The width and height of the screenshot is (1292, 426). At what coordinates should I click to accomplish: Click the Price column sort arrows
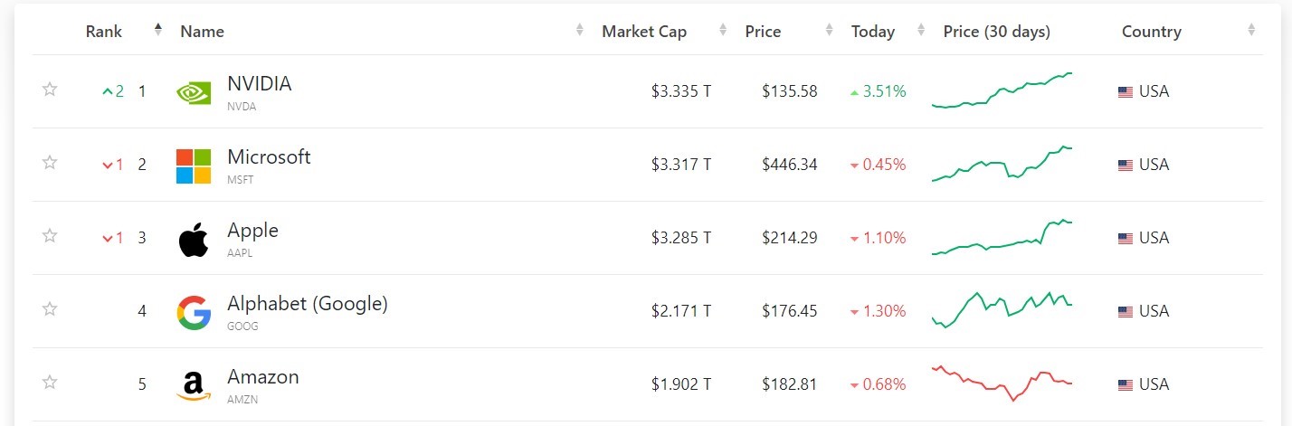click(x=830, y=30)
